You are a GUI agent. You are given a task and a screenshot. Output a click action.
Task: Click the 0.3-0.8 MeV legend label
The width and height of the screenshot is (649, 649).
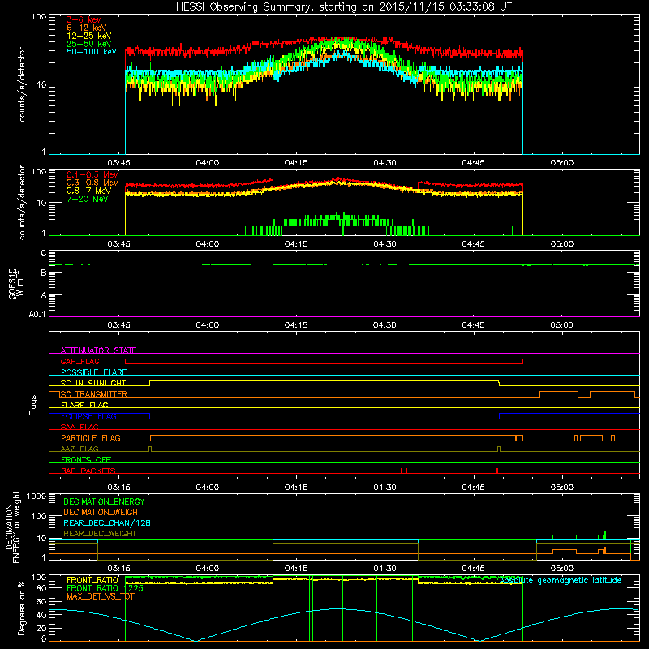(92, 183)
